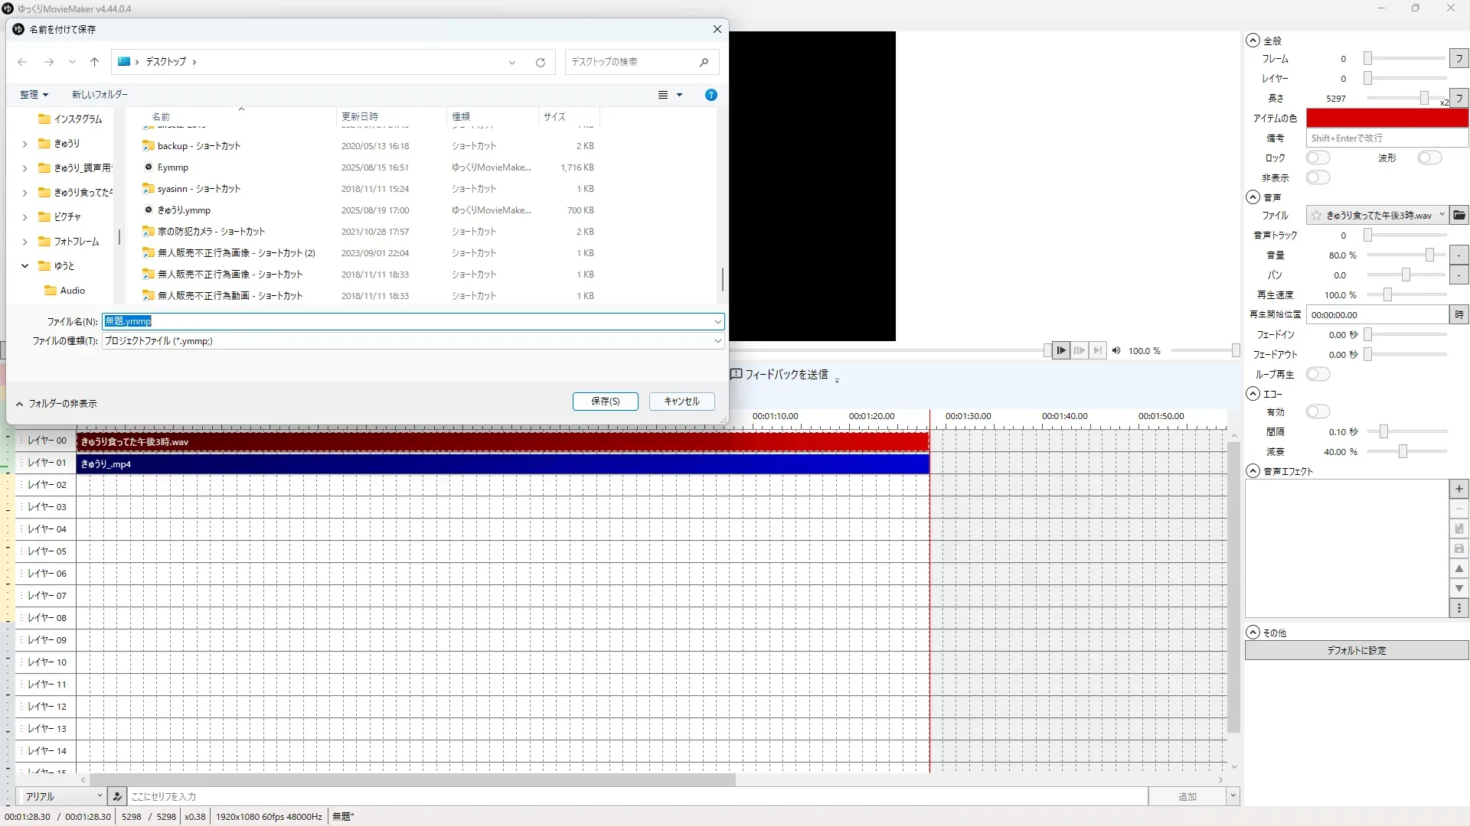Click the star favorite icon beside the wav file
This screenshot has height=826, width=1470.
(x=1317, y=216)
